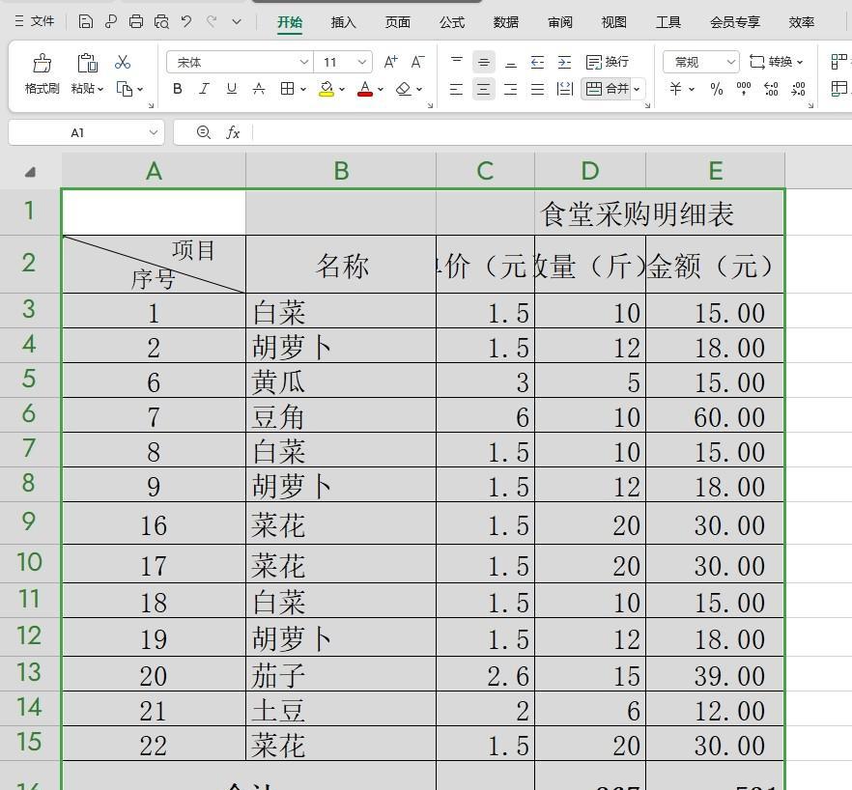Click the Increase Indent icon
This screenshot has height=790, width=852.
point(564,62)
